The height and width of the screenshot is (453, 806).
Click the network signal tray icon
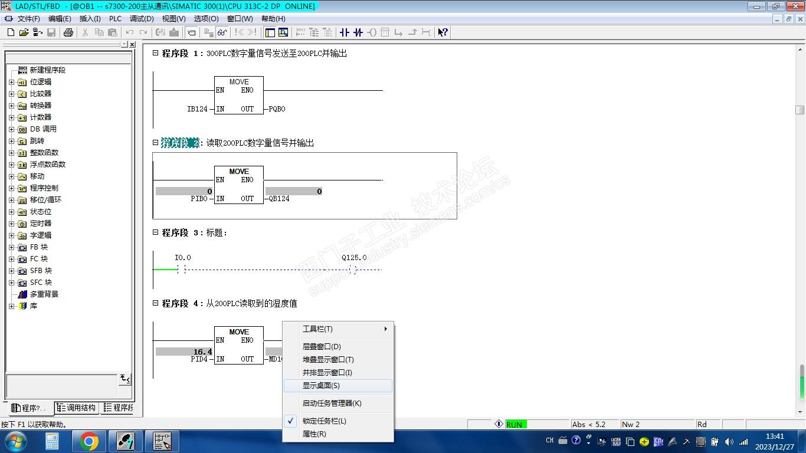tap(743, 441)
